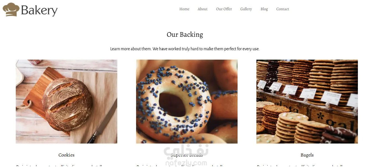Image resolution: width=372 pixels, height=167 pixels.
Task: Select Our Offer in the navigation
Action: tap(224, 9)
